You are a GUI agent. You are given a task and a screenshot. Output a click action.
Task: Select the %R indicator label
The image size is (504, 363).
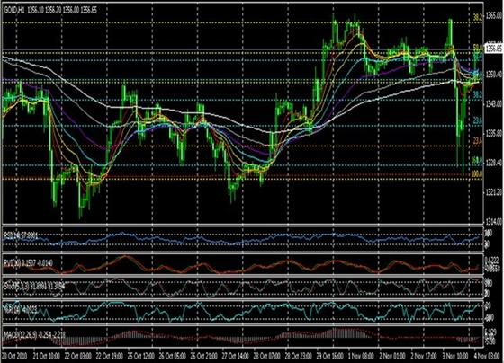(x=21, y=309)
